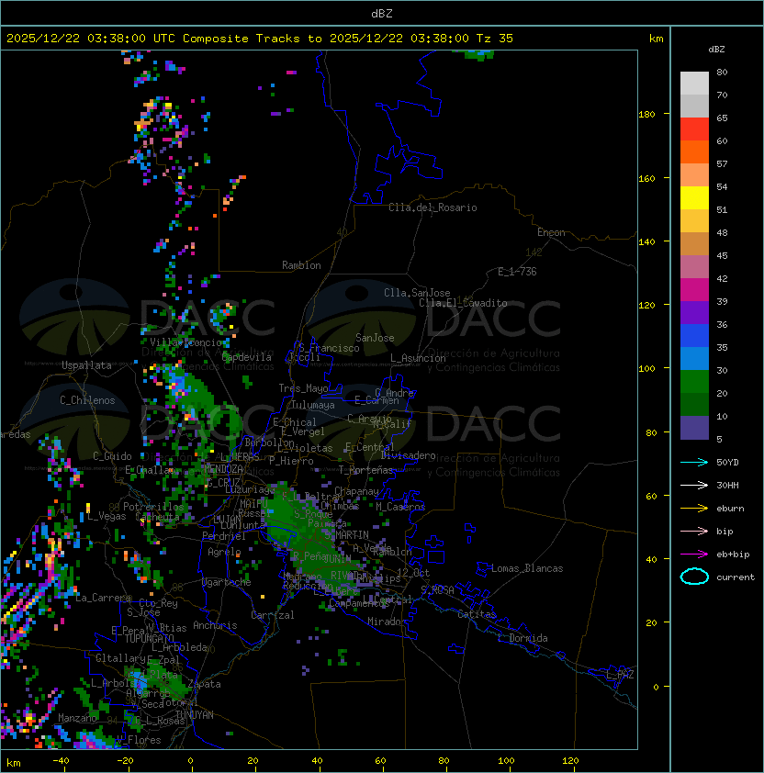764x773 pixels.
Task: Click the yellow 54 dBZ legend swatch
Action: 694,197
